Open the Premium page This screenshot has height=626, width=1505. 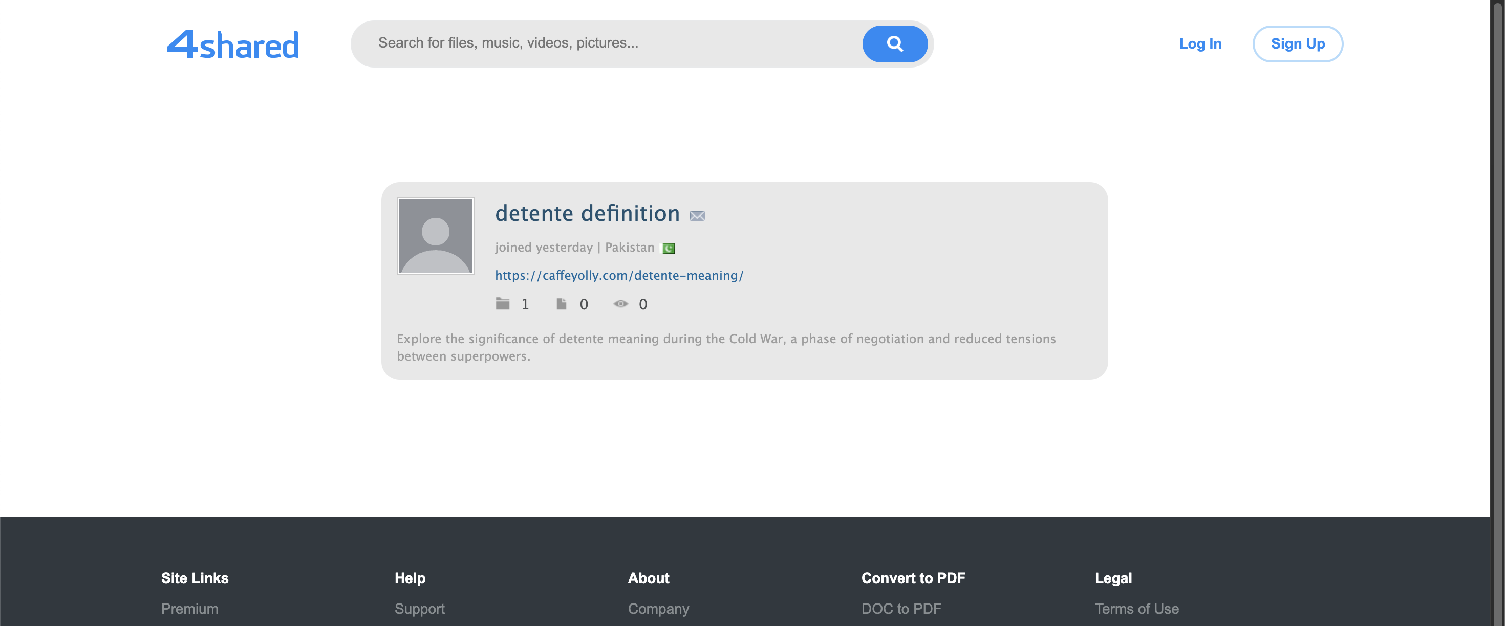click(x=189, y=609)
